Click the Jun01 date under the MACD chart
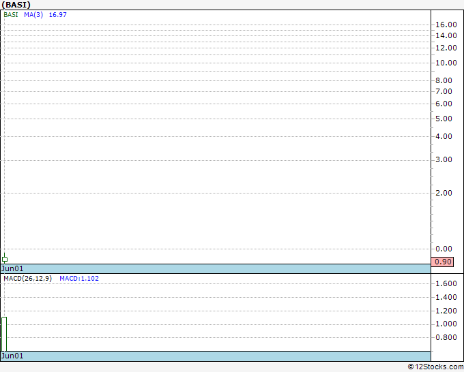The height and width of the screenshot is (372, 464). pos(12,356)
